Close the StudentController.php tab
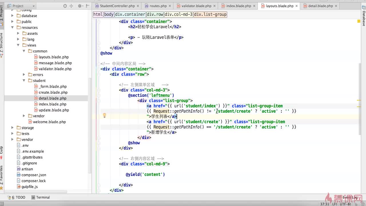 coord(138,6)
